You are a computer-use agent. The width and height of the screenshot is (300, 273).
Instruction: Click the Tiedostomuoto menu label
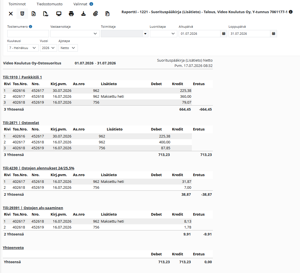coord(50,4)
